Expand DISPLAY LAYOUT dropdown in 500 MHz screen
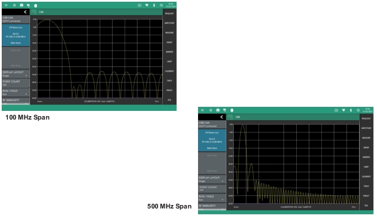 click(212, 179)
